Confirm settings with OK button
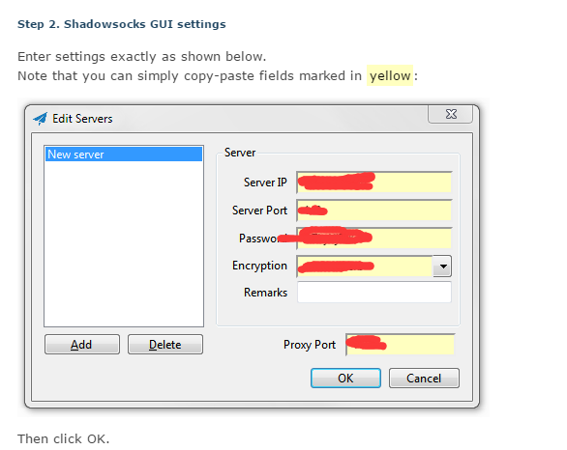 (345, 378)
